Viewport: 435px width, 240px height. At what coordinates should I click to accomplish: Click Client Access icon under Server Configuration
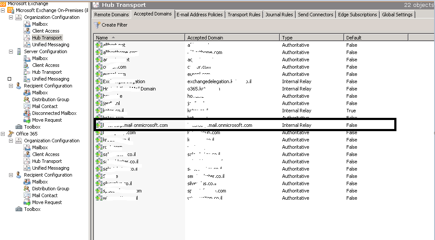coord(27,65)
